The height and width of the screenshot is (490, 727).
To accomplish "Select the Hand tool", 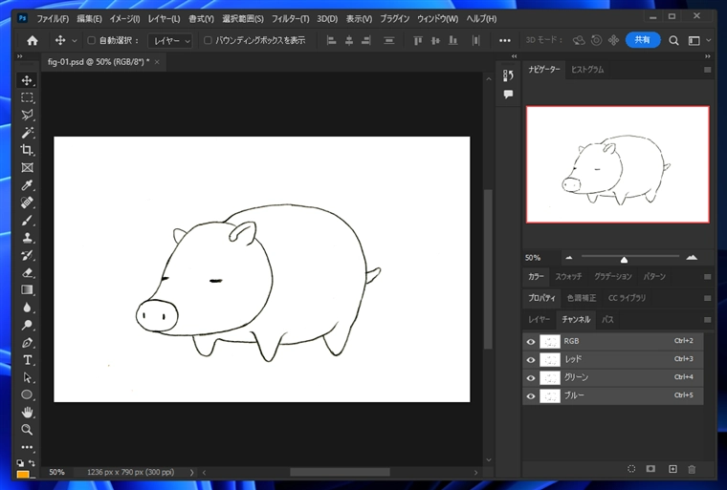I will (27, 413).
